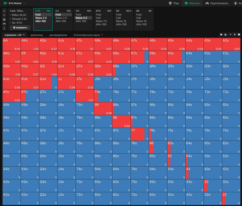Select the AKs hand cell

coord(30,44)
